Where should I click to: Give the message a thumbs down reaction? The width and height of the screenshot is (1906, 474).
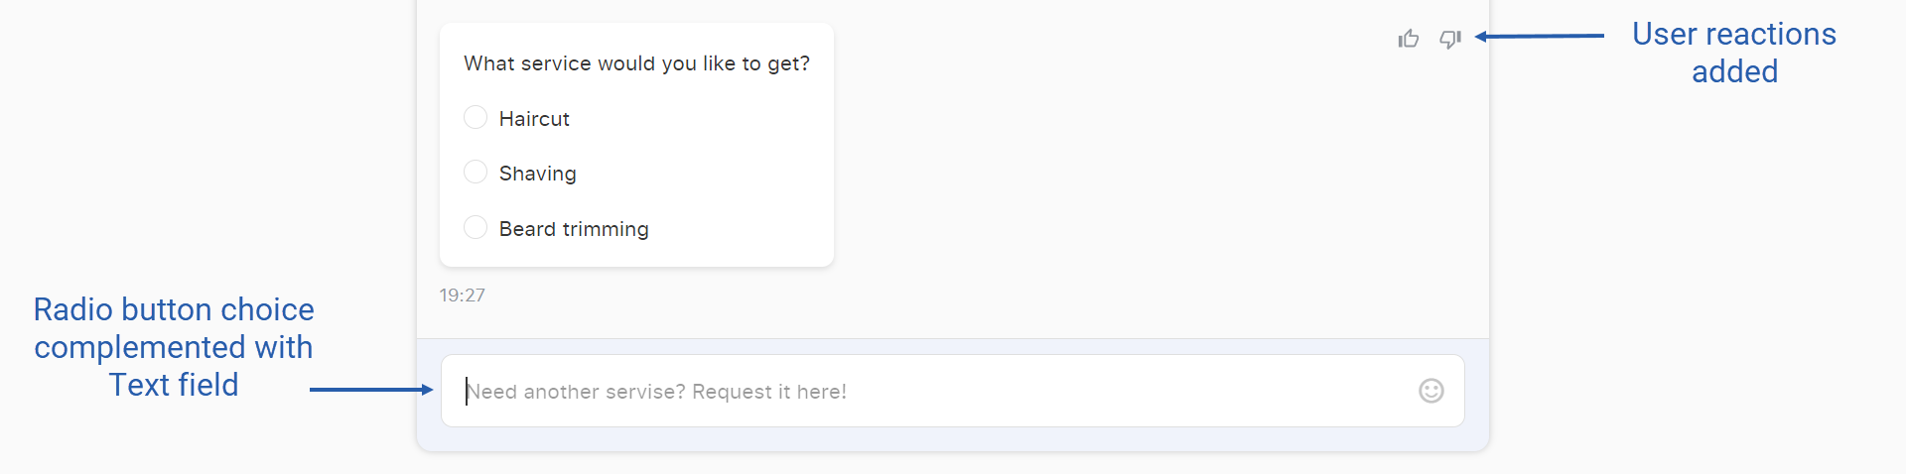coord(1450,39)
